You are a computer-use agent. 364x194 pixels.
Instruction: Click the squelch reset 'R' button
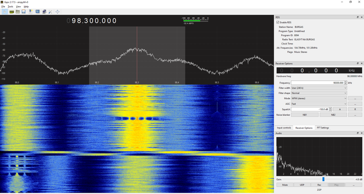coord(355,109)
